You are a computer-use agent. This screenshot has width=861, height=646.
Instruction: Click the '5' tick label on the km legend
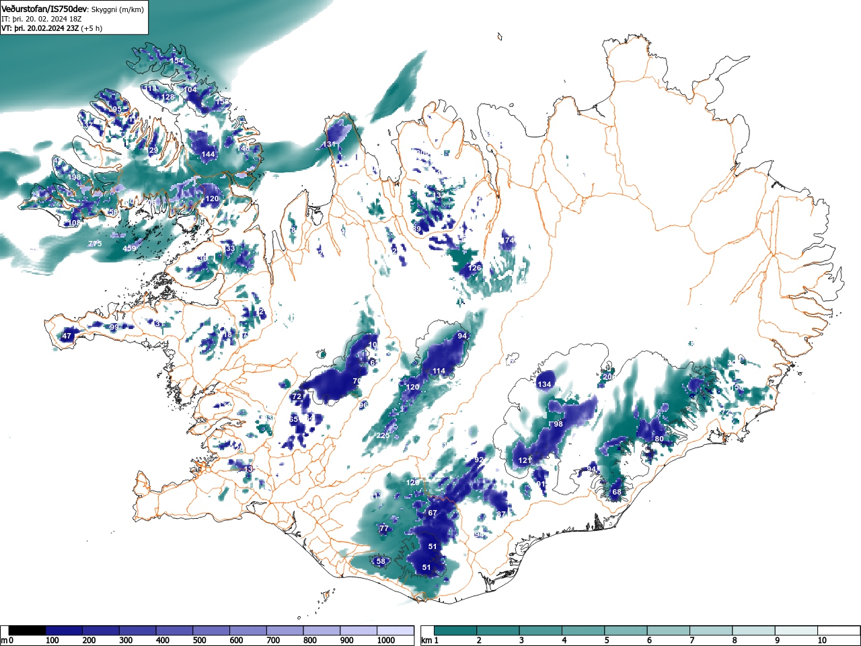pos(607,641)
